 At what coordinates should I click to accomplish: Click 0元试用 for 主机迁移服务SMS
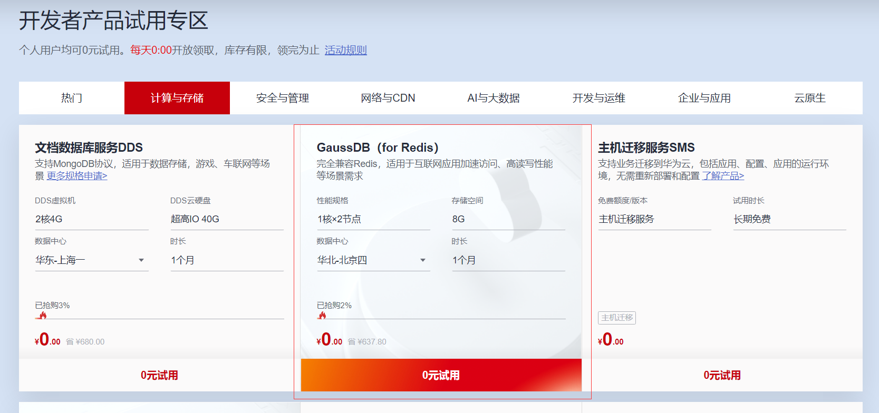pos(722,375)
